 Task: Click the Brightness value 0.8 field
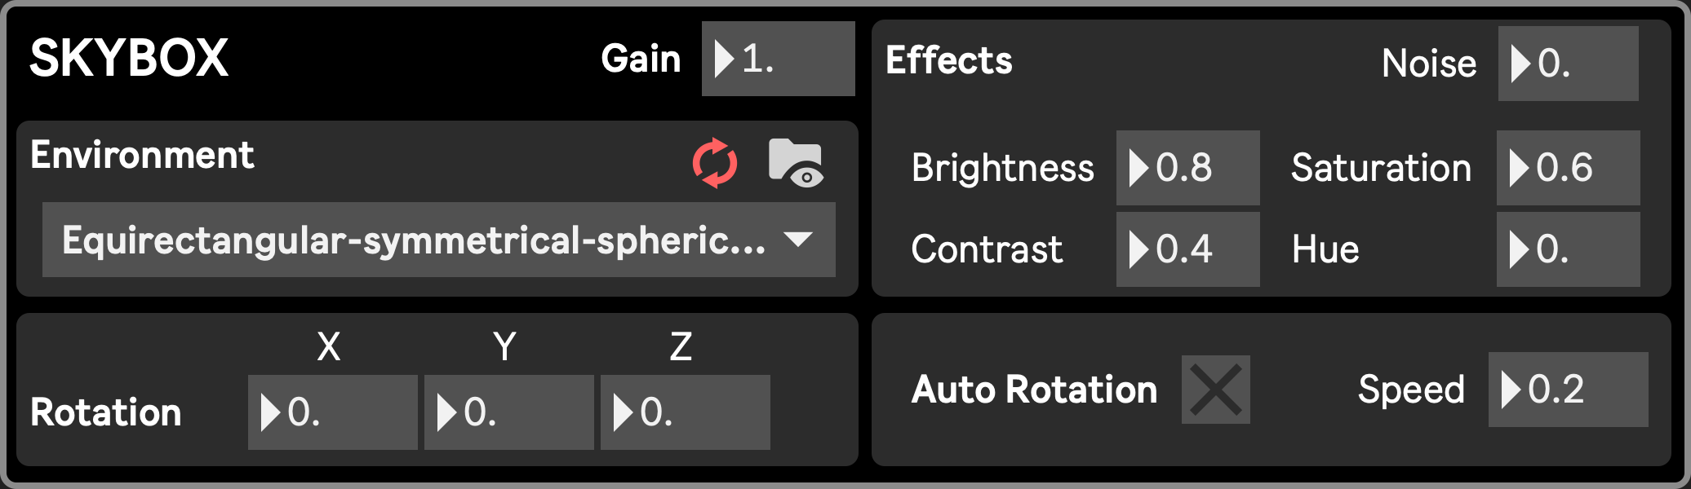pos(1188,168)
